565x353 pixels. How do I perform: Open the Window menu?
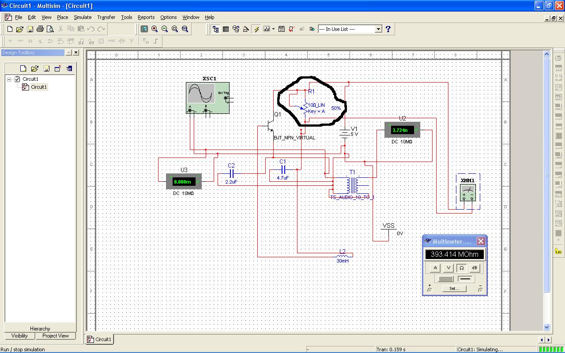tap(191, 17)
